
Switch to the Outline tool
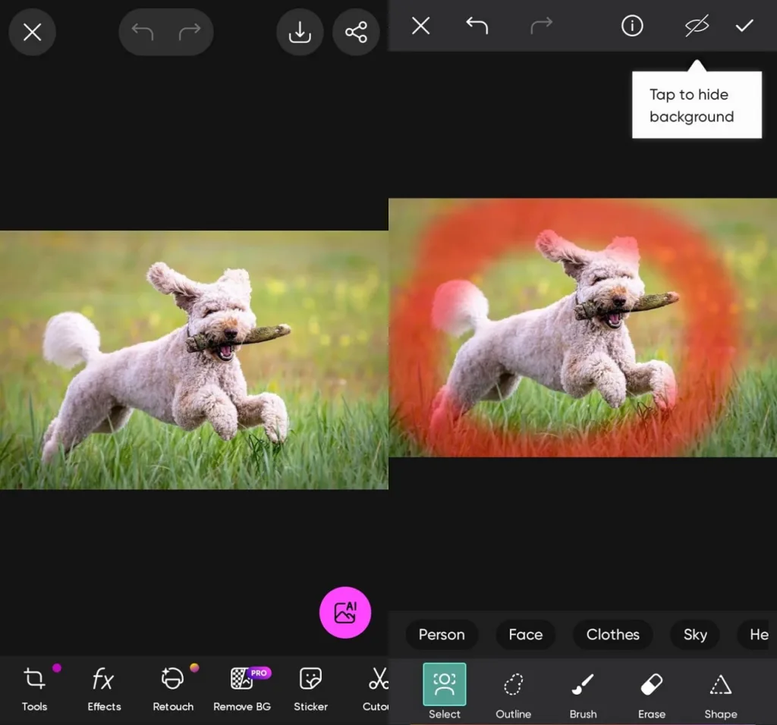pos(514,695)
